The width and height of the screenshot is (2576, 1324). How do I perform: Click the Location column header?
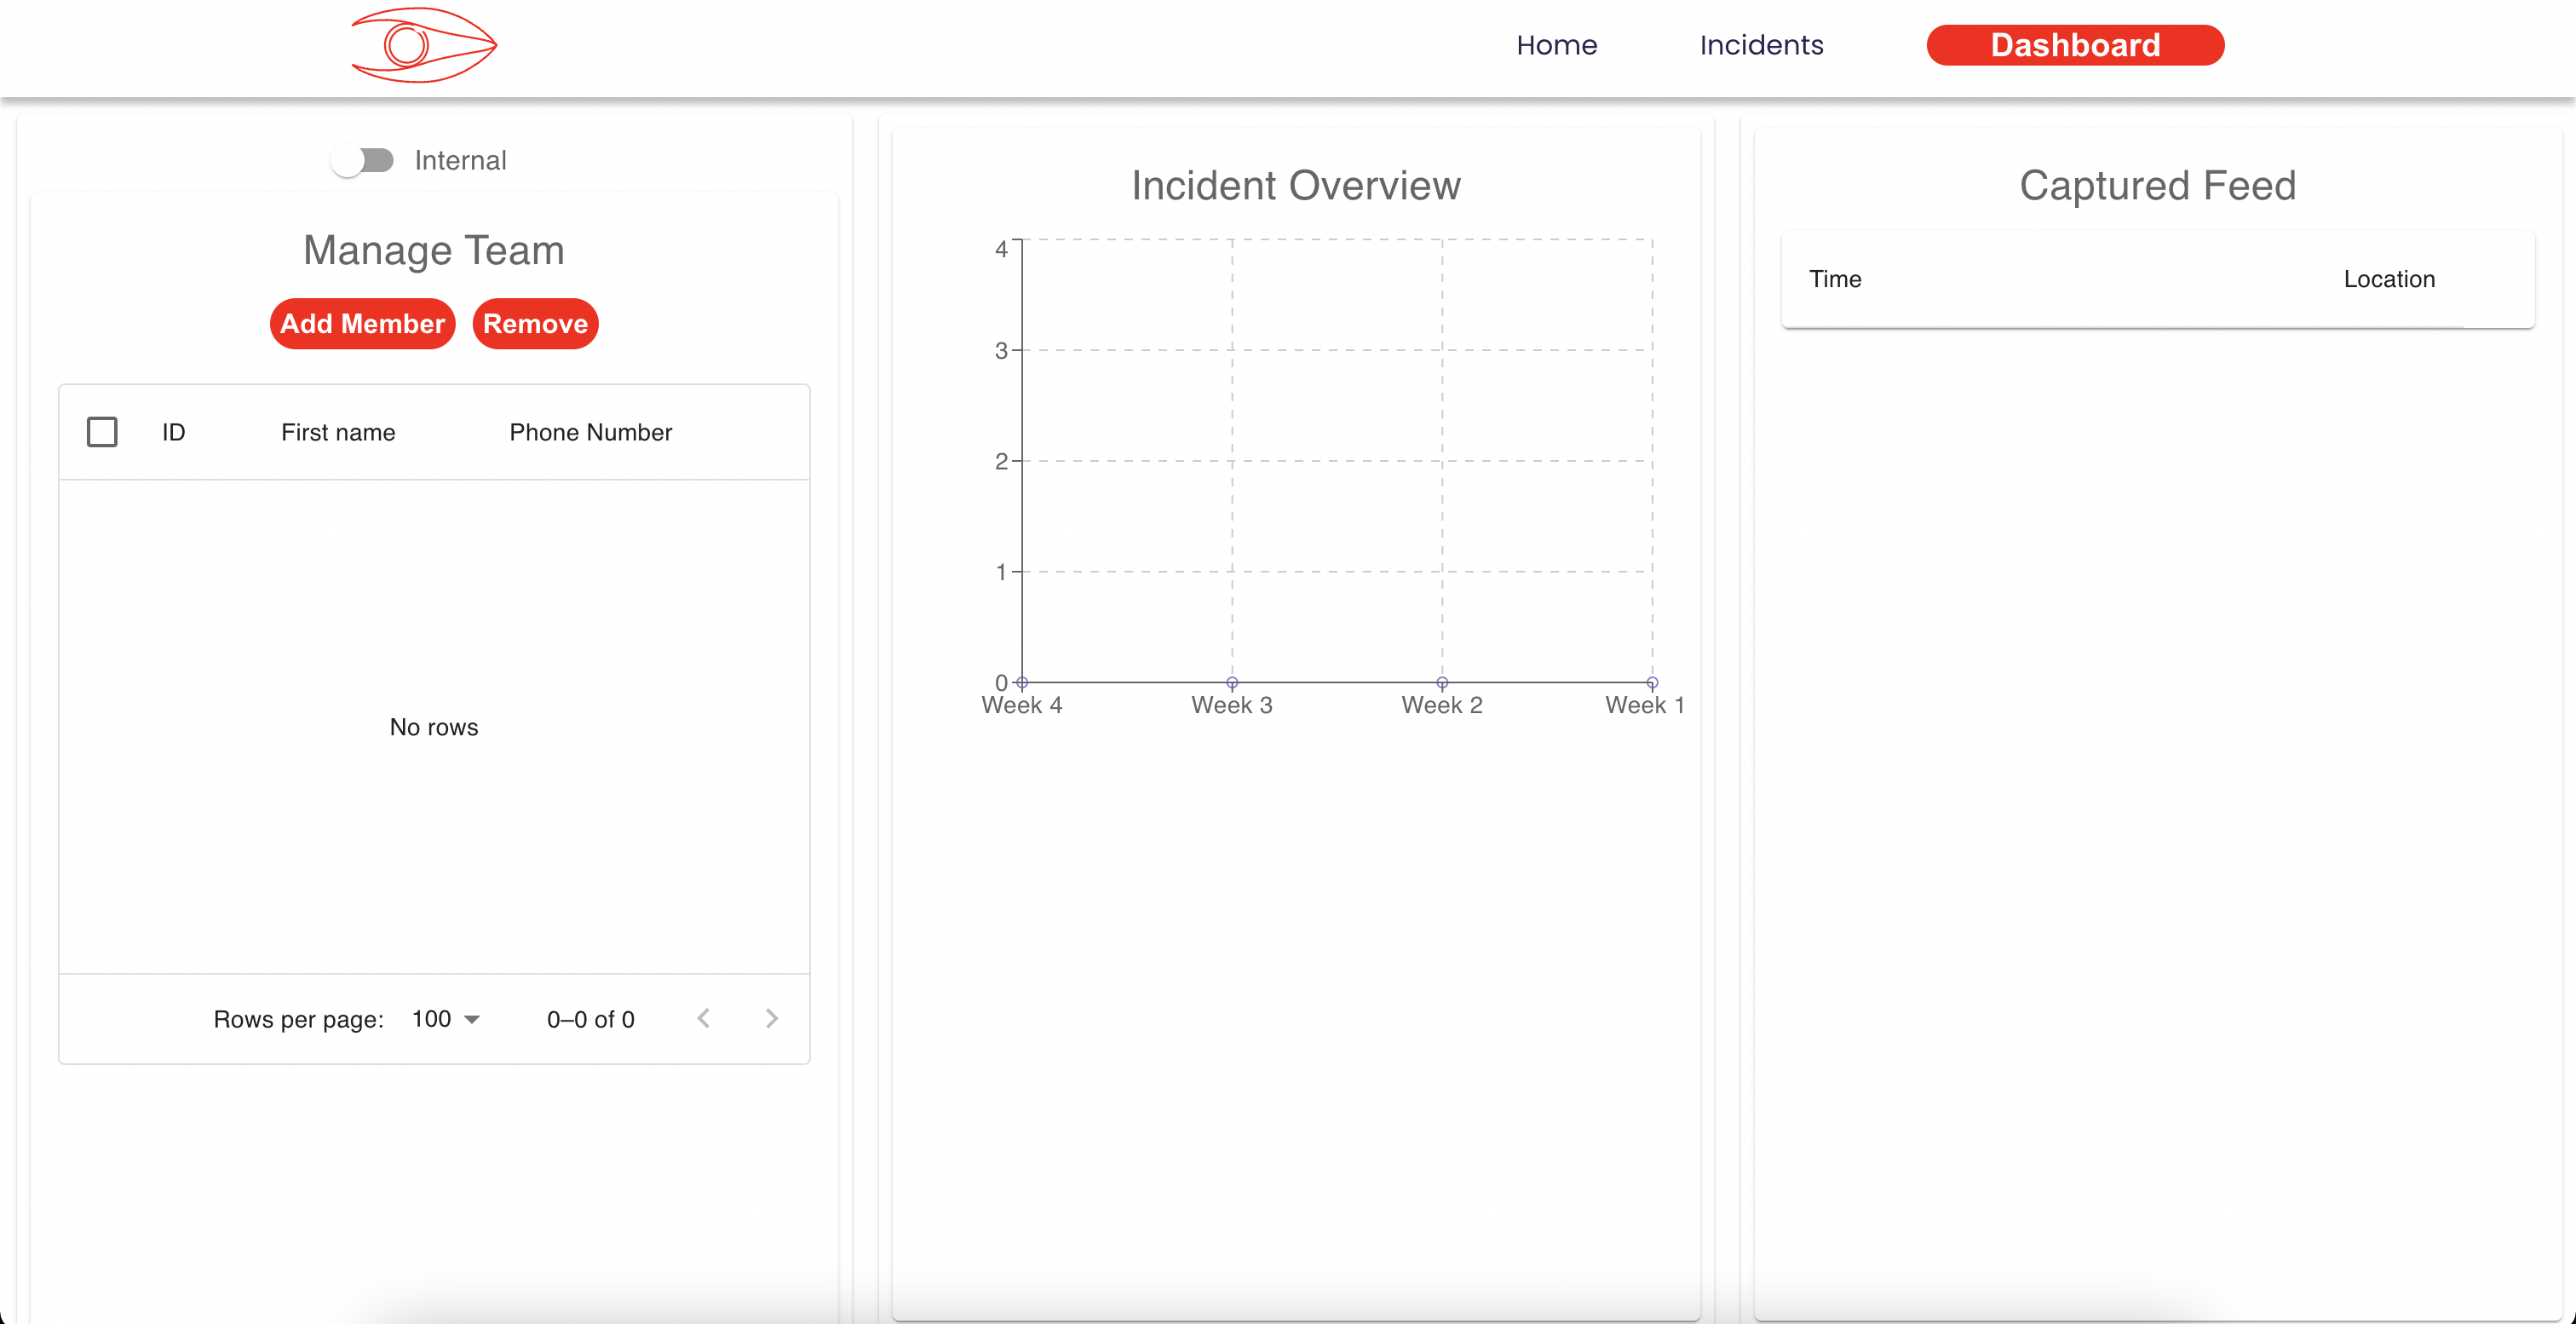pyautogui.click(x=2389, y=279)
